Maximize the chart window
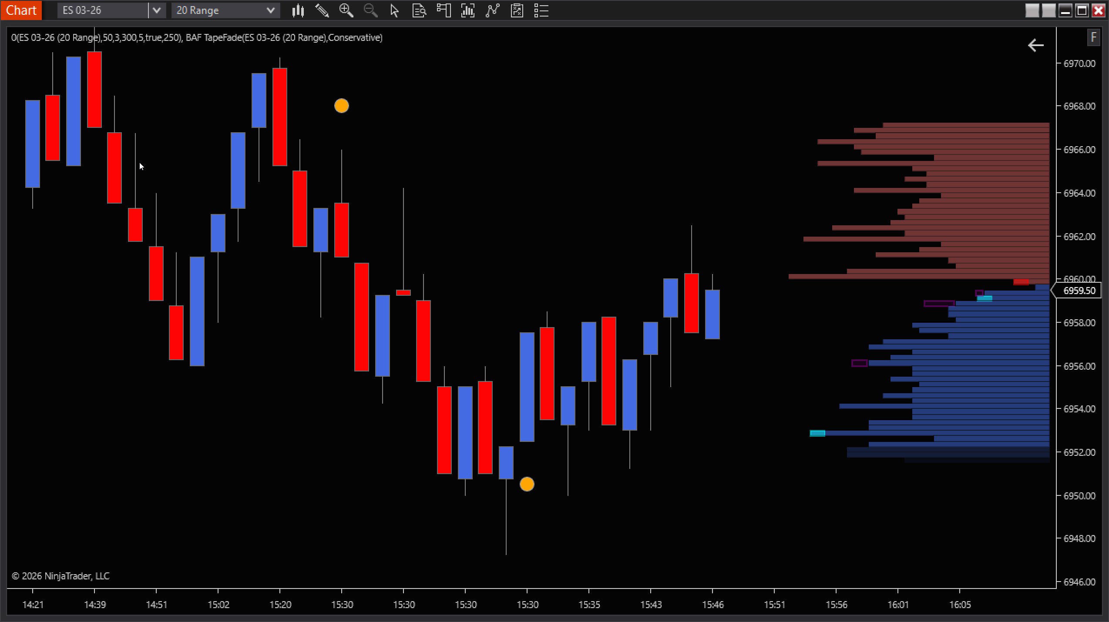 [x=1082, y=10]
